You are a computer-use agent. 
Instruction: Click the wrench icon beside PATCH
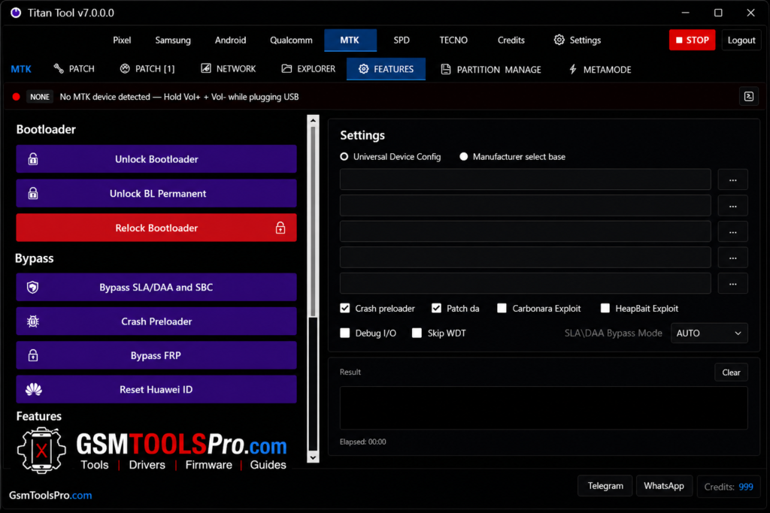(x=59, y=68)
